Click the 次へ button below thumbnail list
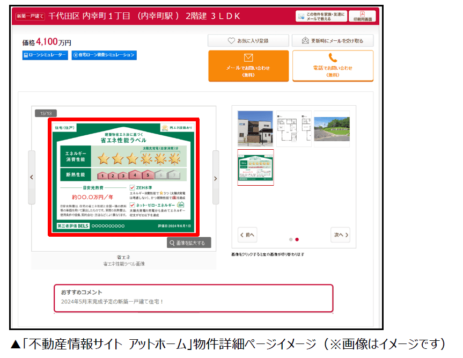463x358 pixels. (340, 235)
